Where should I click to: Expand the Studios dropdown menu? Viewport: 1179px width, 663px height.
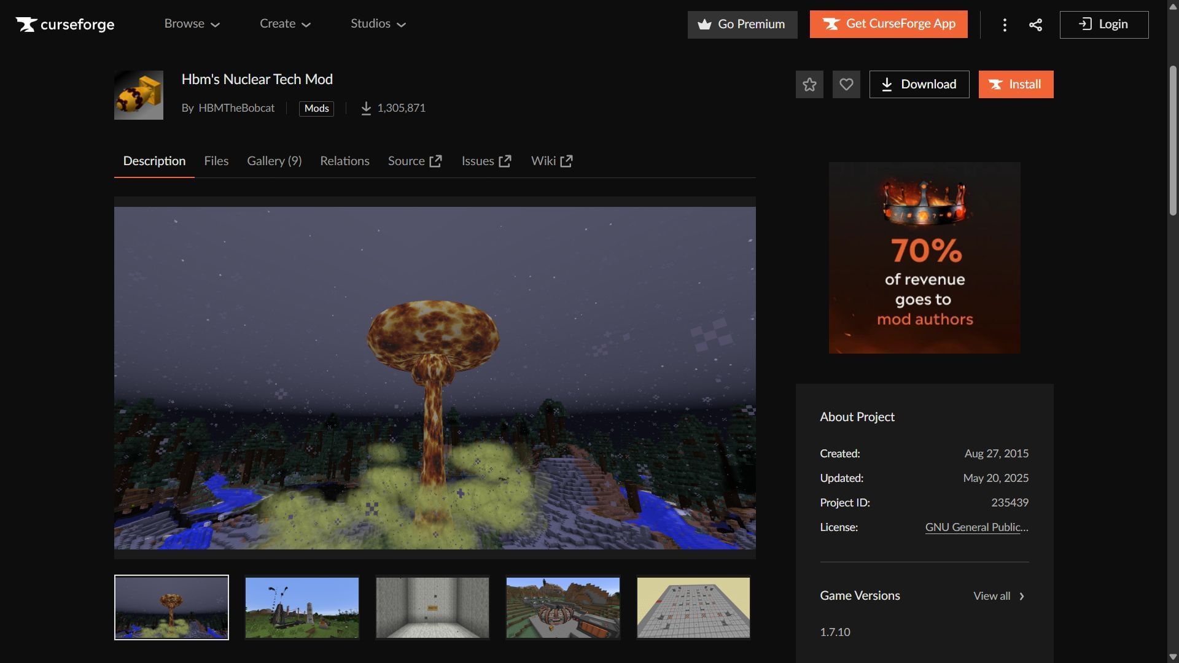coord(378,24)
